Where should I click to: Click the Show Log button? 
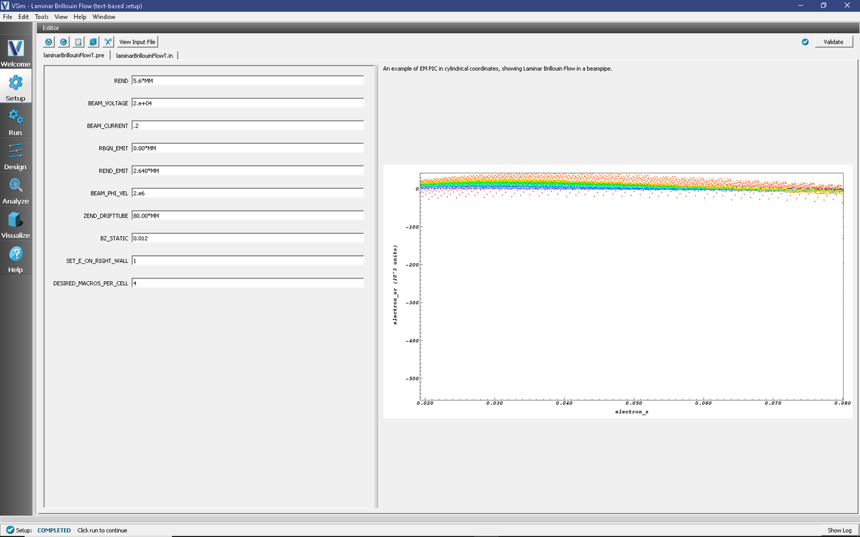(x=839, y=530)
